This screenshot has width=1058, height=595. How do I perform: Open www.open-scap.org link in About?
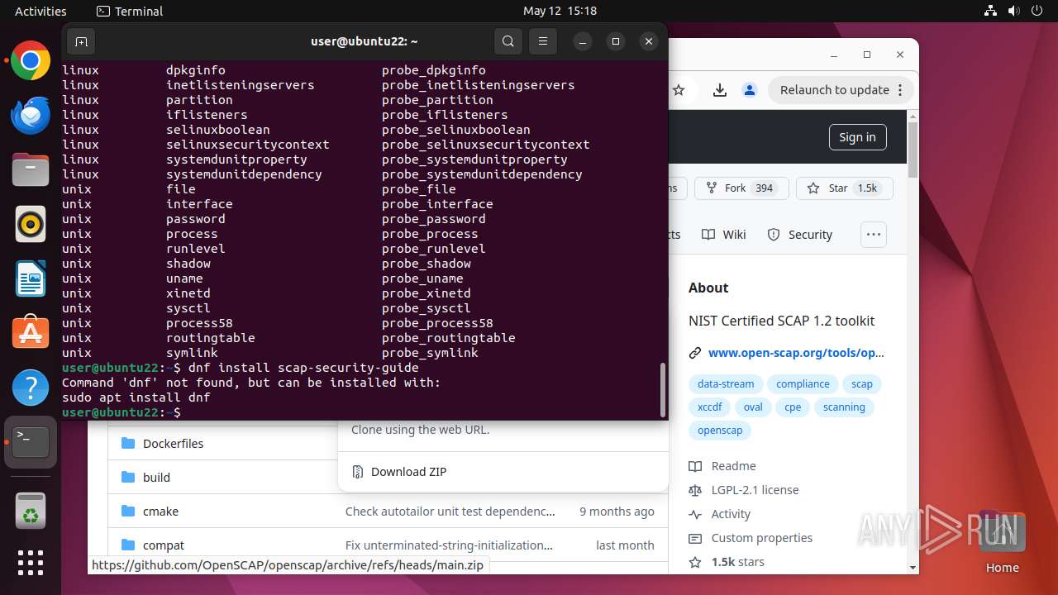point(796,353)
